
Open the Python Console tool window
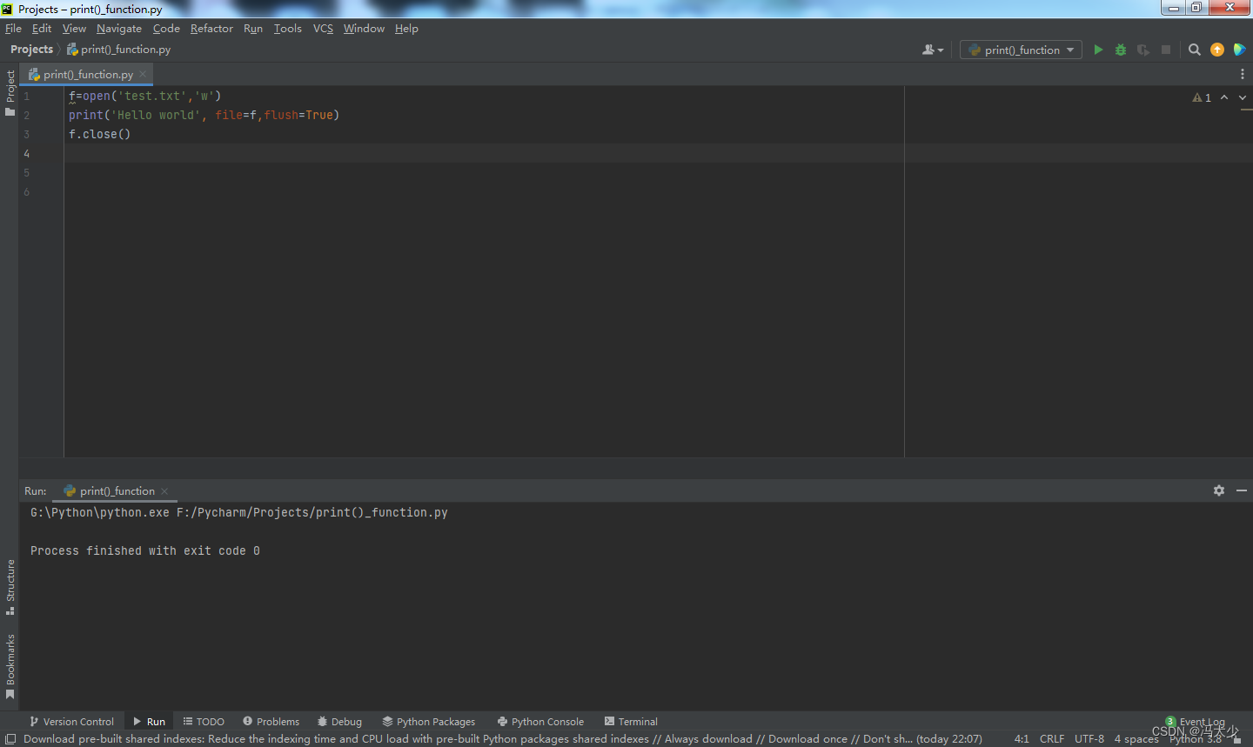point(540,722)
